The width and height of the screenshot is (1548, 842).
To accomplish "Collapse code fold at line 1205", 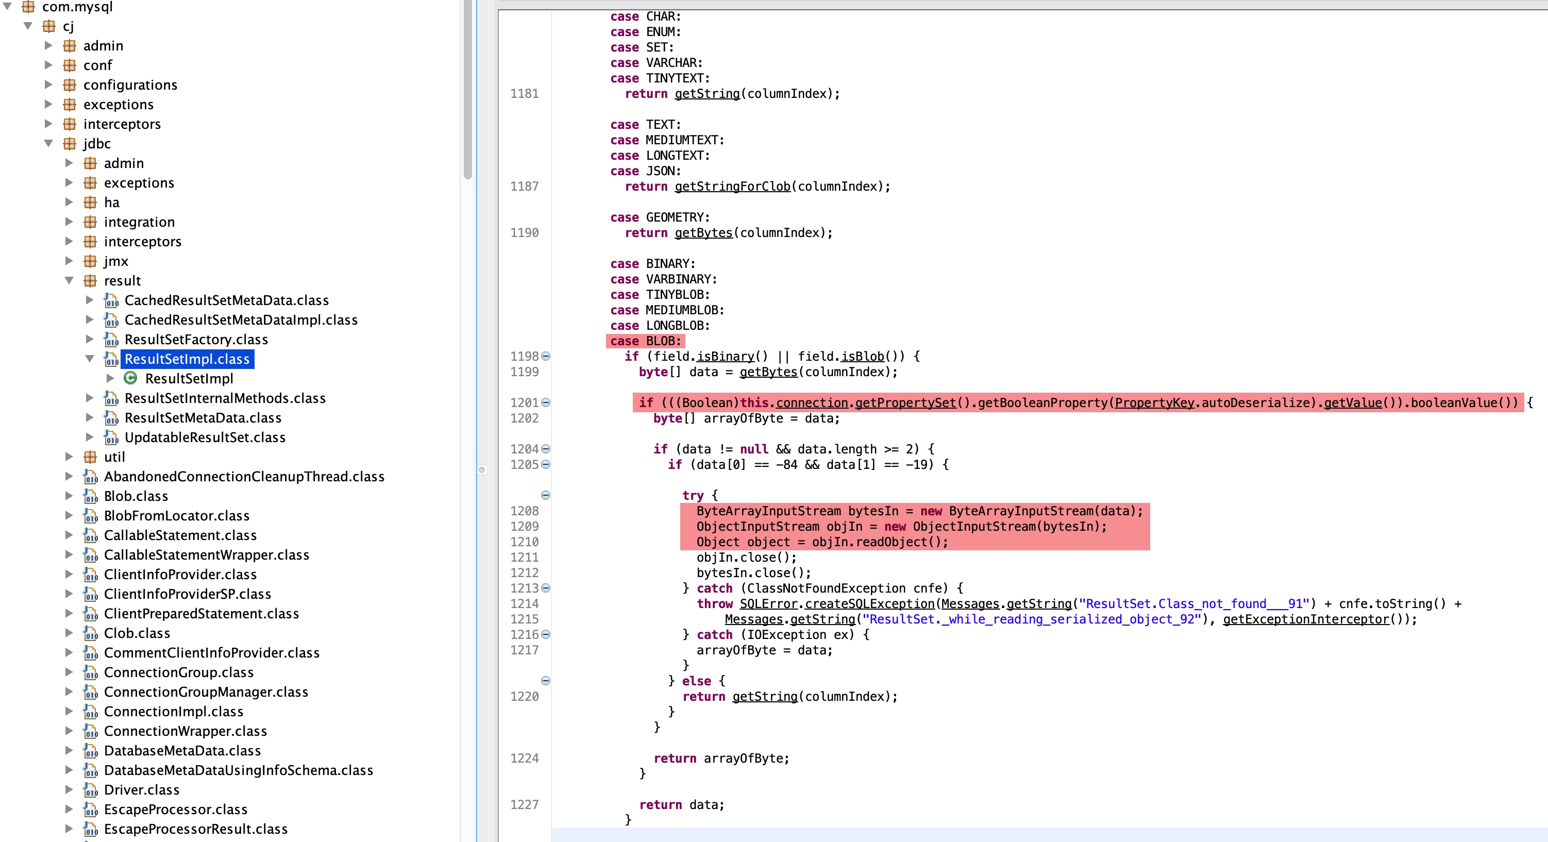I will [546, 465].
